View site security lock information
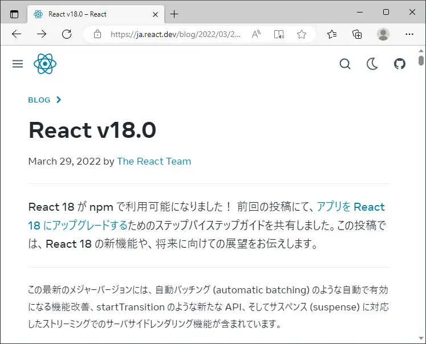This screenshot has height=344, width=426. [x=98, y=34]
